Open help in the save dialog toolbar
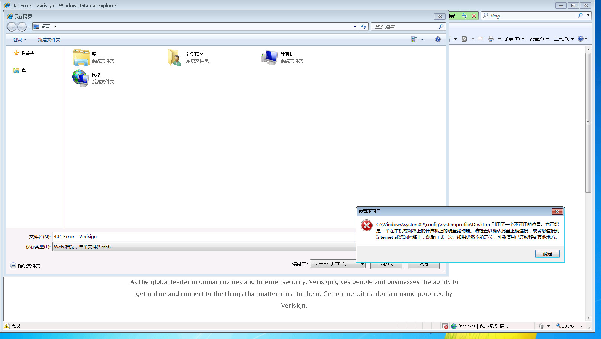Image resolution: width=601 pixels, height=339 pixels. coord(438,39)
